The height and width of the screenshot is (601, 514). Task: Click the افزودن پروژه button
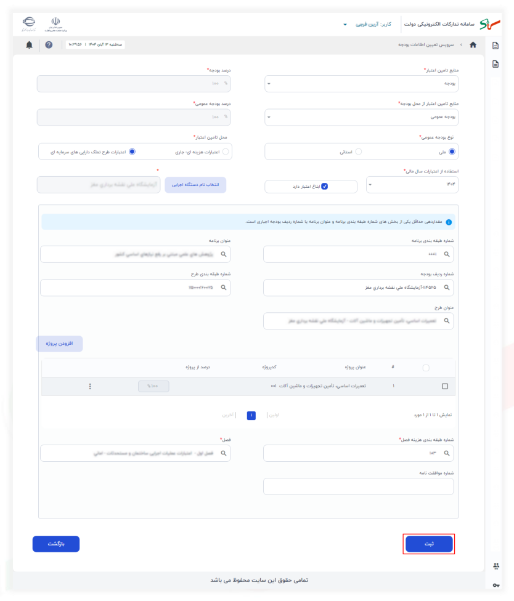coord(59,344)
